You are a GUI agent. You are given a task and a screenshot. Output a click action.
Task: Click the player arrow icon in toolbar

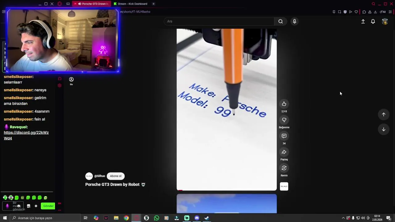click(351, 12)
